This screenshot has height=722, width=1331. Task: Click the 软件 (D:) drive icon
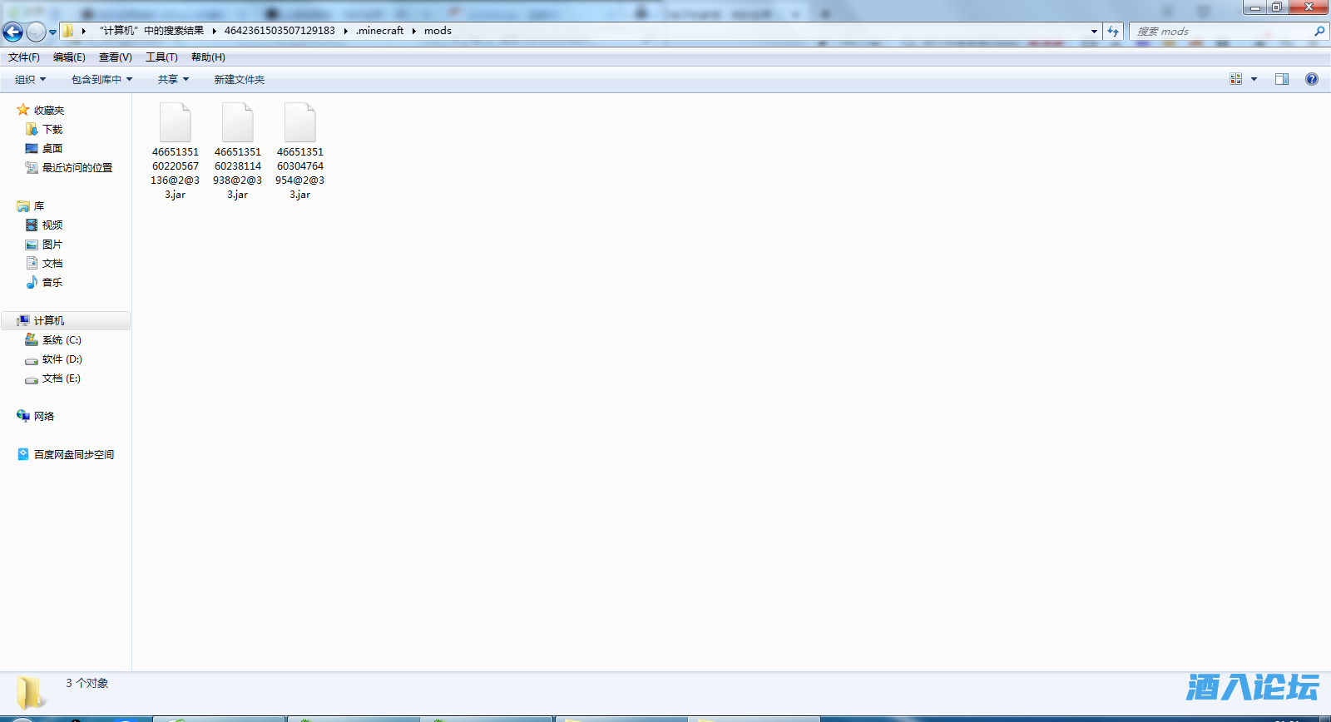coord(32,360)
